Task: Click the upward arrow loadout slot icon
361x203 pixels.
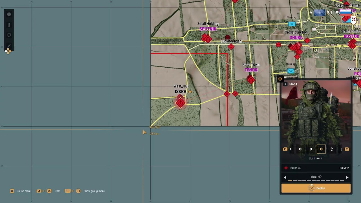Action: coord(332,149)
